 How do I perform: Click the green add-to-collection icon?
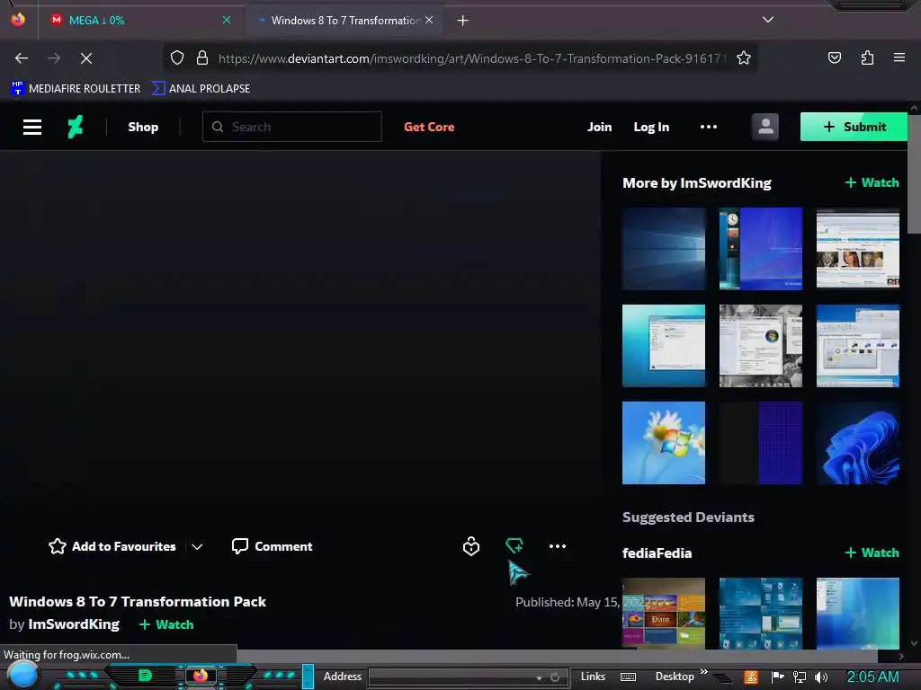[x=514, y=546]
